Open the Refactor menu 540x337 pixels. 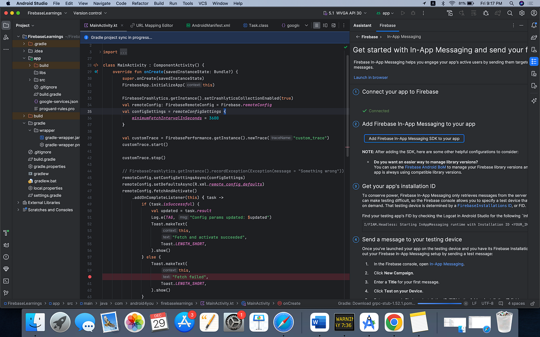(x=140, y=3)
